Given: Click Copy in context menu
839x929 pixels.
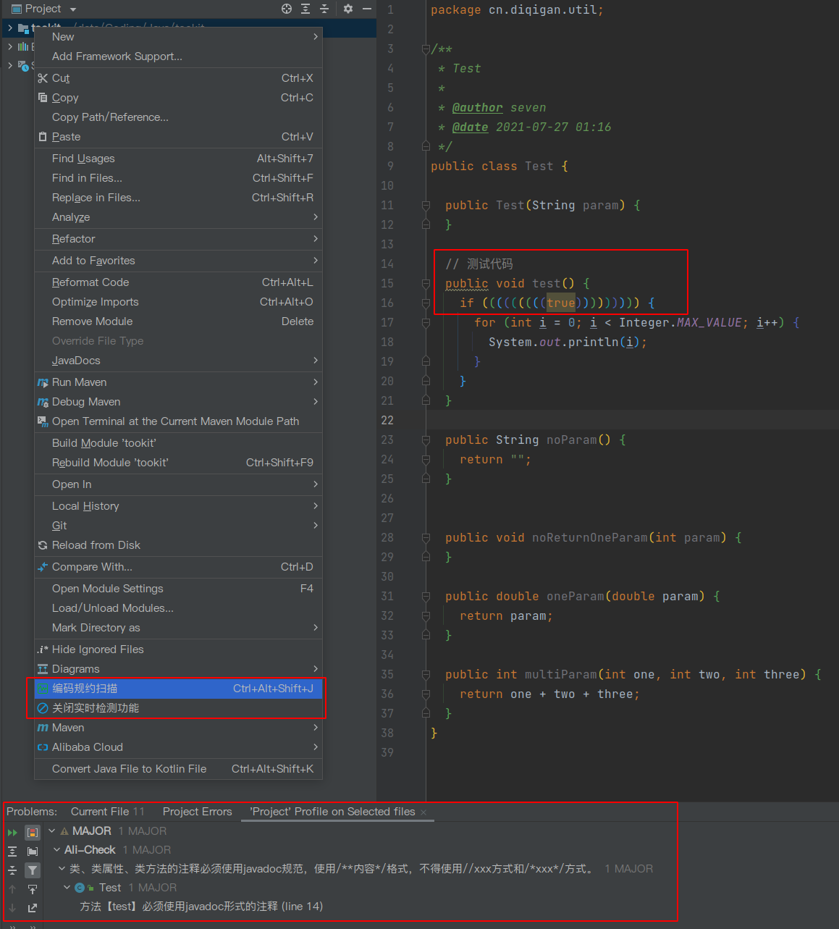Looking at the screenshot, I should [x=178, y=98].
